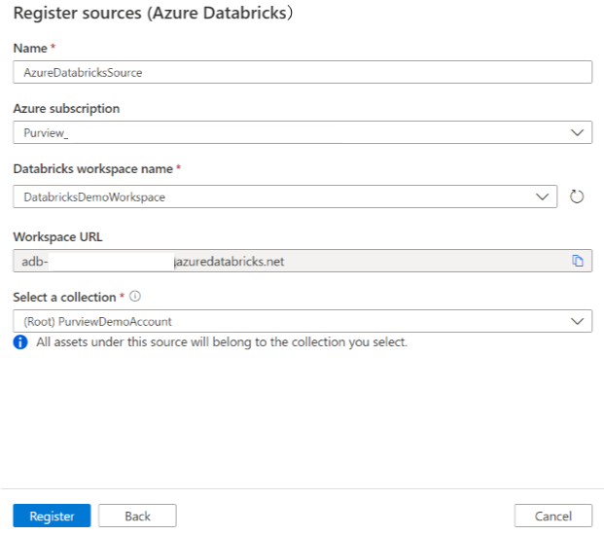Copy the Workspace URL to clipboard
This screenshot has height=535, width=604.
click(x=577, y=261)
